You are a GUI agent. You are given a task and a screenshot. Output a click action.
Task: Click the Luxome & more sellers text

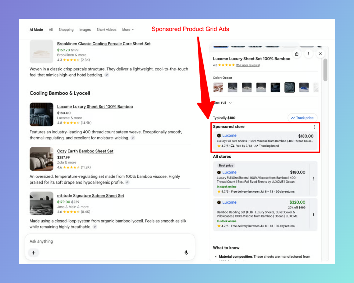(69, 118)
